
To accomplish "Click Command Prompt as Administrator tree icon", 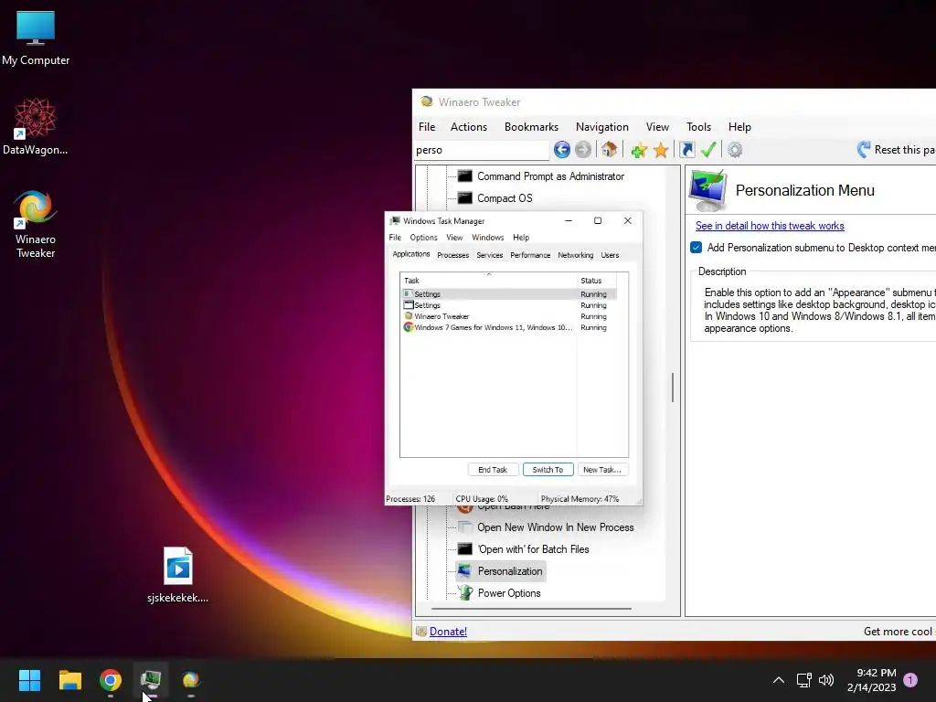I will point(465,176).
